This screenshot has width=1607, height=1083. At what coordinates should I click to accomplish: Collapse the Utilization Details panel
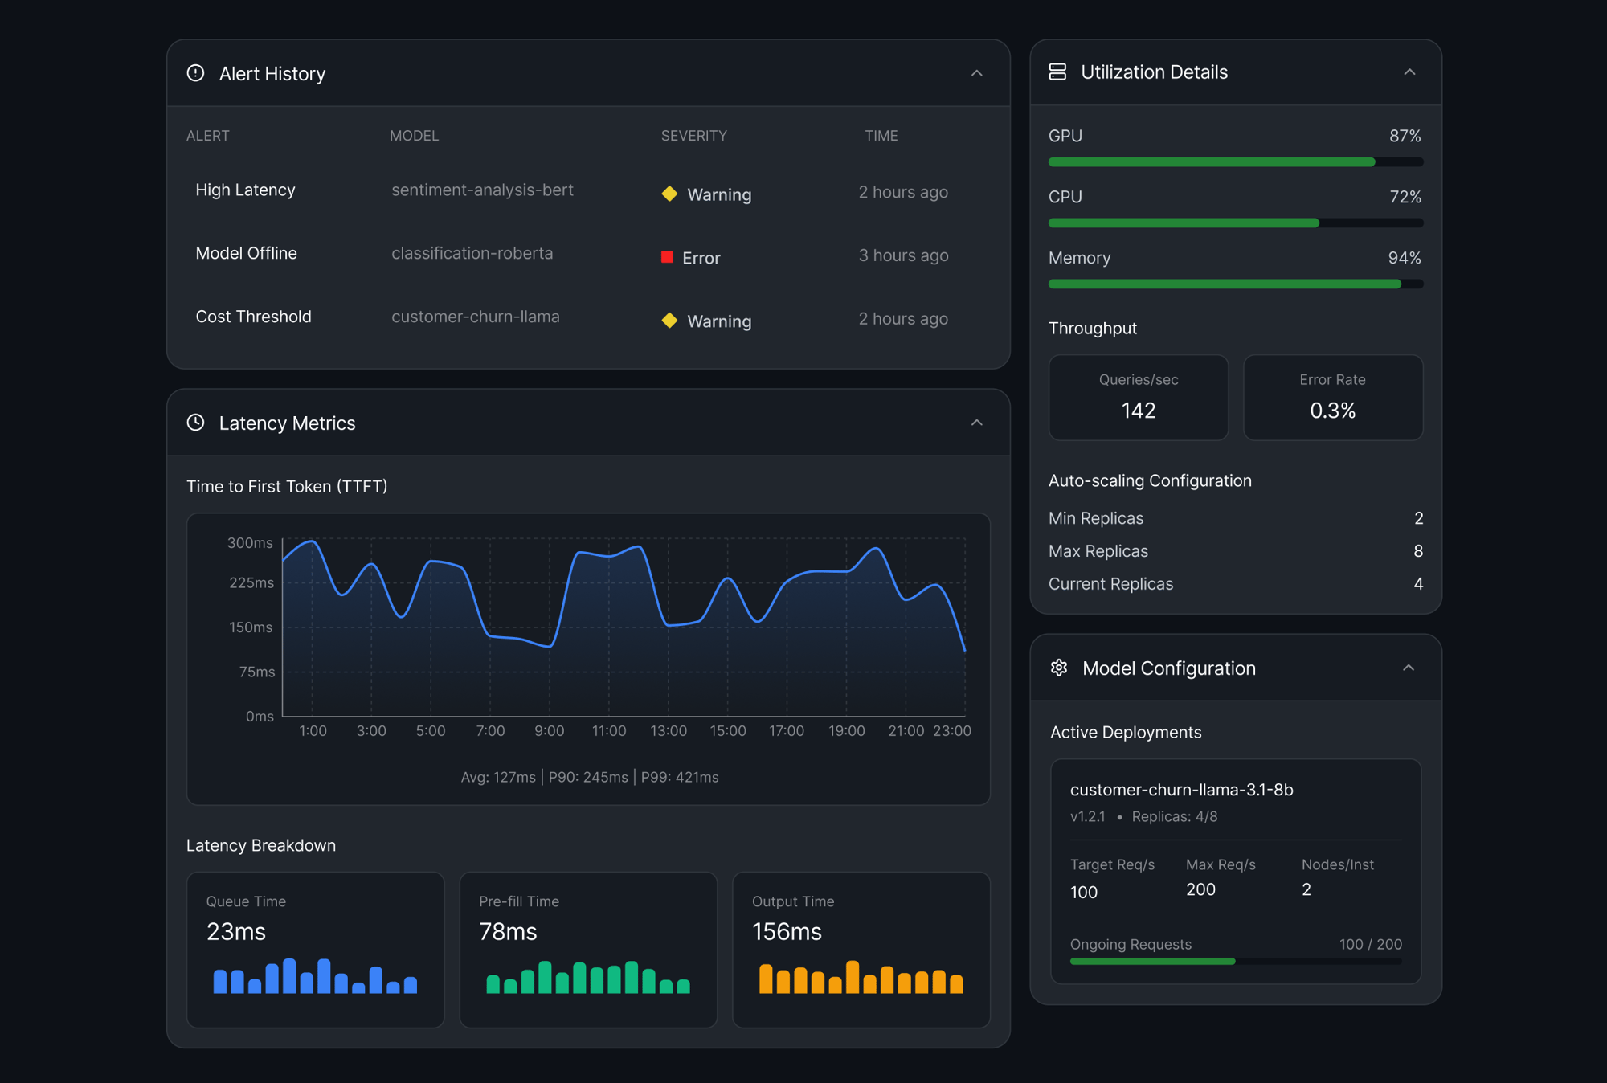click(1410, 72)
